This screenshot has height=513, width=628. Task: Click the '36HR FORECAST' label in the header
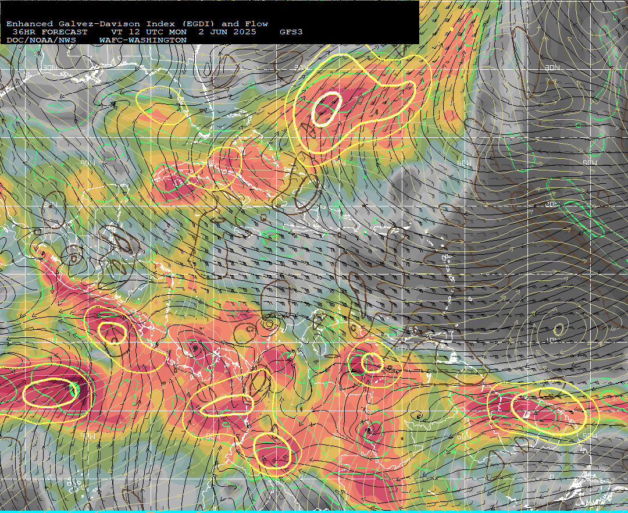pyautogui.click(x=49, y=32)
